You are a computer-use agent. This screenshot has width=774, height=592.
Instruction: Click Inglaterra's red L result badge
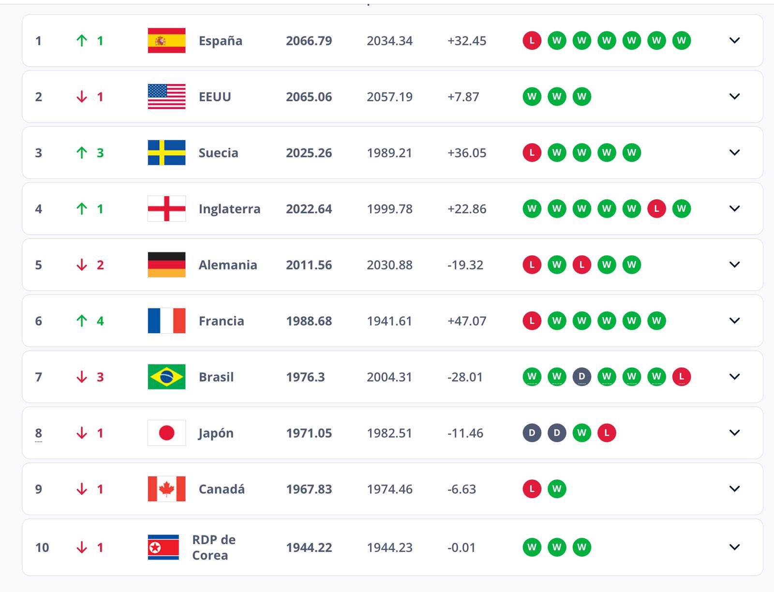[656, 209]
